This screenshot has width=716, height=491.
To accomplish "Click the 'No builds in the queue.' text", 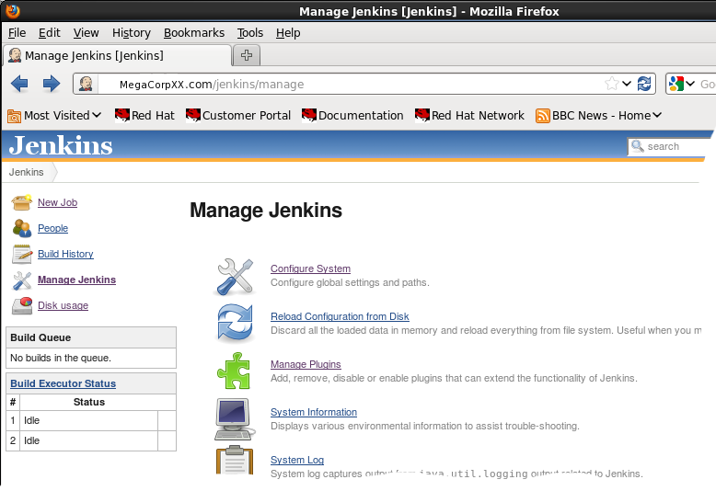I will point(61,359).
